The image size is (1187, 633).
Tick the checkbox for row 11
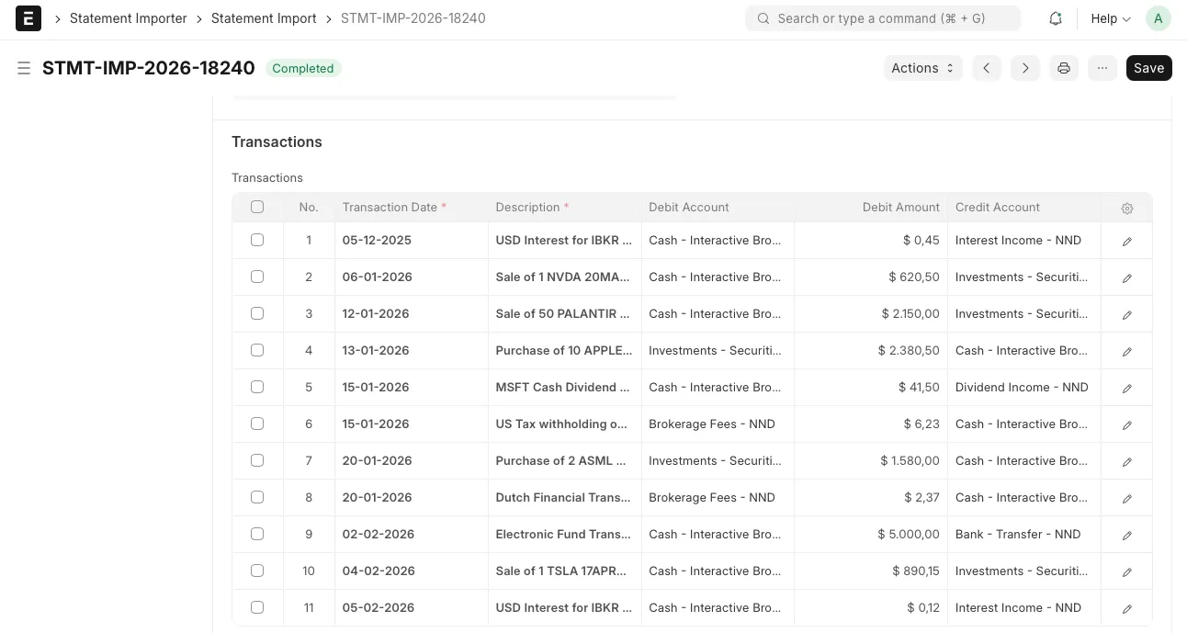(257, 607)
